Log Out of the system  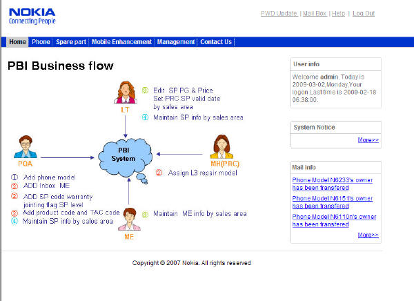pos(364,14)
